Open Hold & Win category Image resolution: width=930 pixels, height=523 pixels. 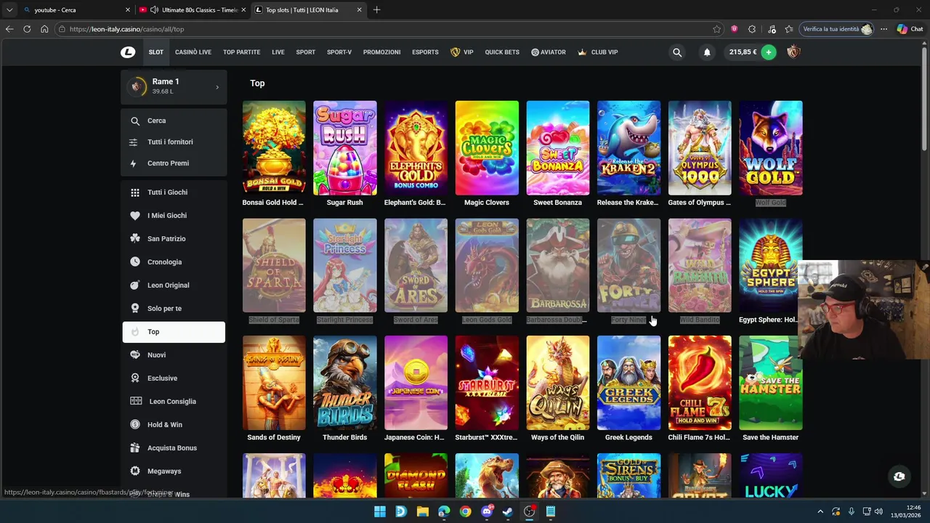(x=174, y=424)
